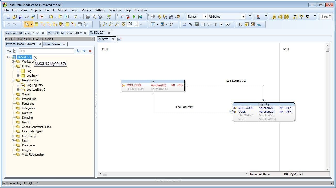The width and height of the screenshot is (336, 188).
Task: Click the blue up arrow in explorer
Action: (84, 51)
